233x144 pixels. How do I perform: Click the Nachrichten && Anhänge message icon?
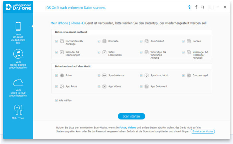point(62,41)
